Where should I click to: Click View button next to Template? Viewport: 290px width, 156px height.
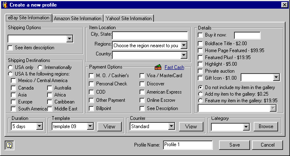click(x=109, y=126)
